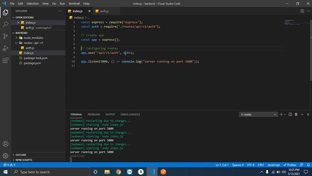
Task: Open Chrome from the taskbar
Action: click(x=118, y=172)
